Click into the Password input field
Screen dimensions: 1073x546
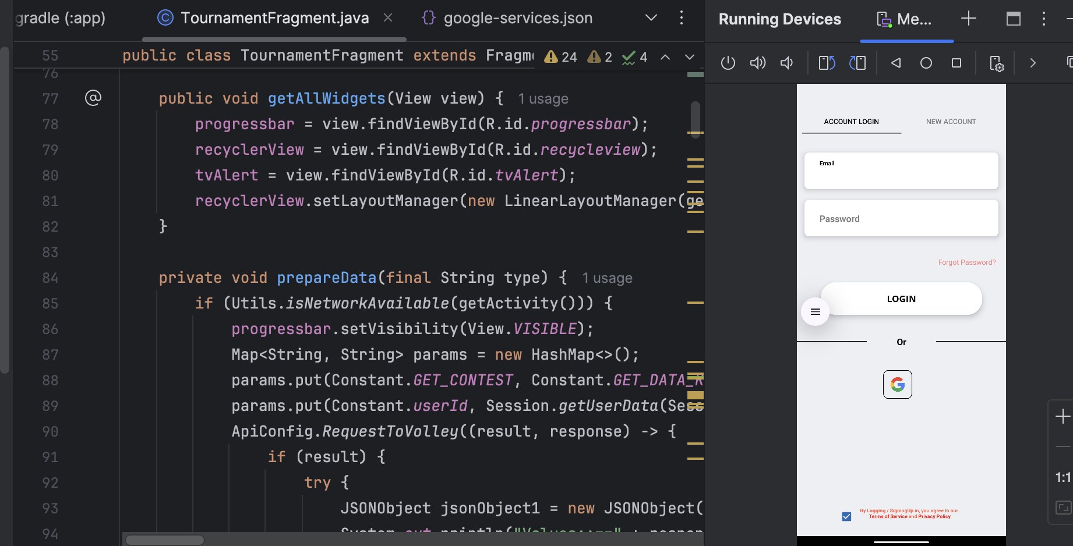pyautogui.click(x=901, y=219)
